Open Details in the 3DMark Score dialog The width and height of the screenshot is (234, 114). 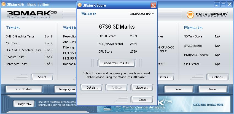tap(91, 88)
